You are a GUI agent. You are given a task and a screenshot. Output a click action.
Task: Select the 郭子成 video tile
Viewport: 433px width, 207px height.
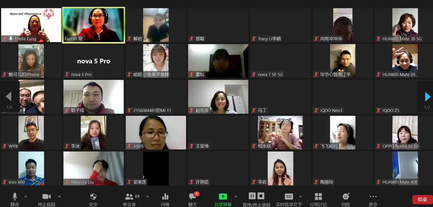click(x=93, y=97)
